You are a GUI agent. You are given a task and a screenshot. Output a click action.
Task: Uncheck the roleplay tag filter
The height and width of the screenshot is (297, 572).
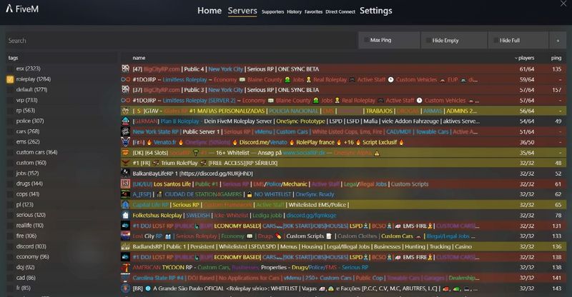pyautogui.click(x=10, y=79)
